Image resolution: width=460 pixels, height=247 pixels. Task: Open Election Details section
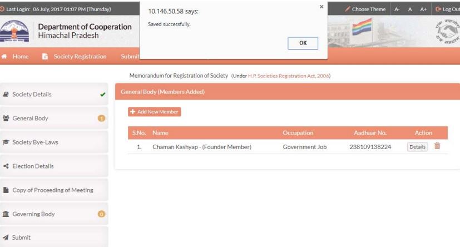(x=54, y=166)
